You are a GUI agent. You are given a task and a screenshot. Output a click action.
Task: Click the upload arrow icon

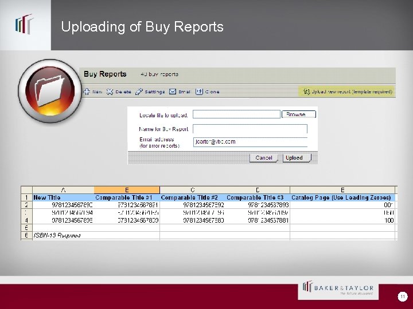[306, 92]
